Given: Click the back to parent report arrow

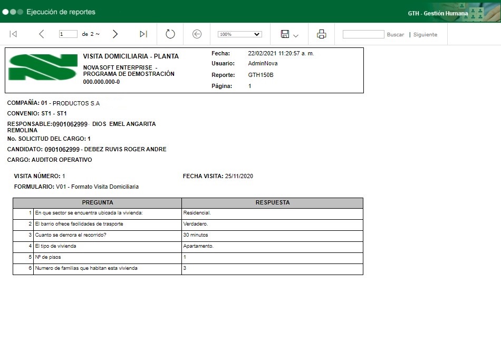Looking at the screenshot, I should (197, 34).
